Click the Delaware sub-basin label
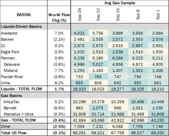 12,65
